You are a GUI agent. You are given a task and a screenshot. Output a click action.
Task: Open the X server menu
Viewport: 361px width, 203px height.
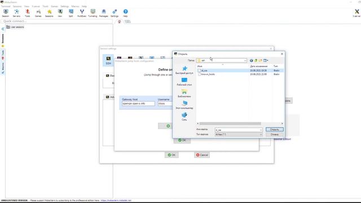36,6
